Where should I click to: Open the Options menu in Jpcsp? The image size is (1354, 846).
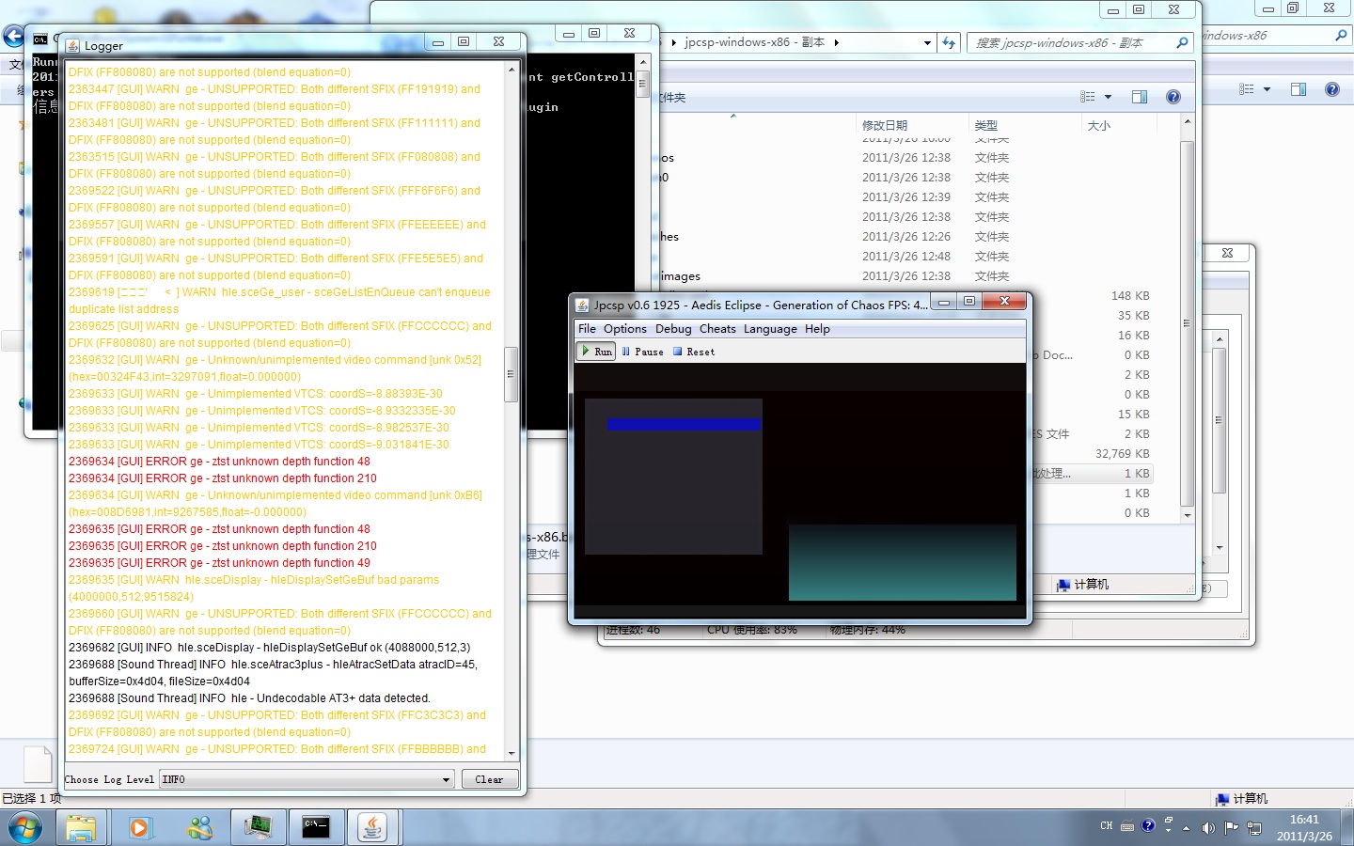624,329
